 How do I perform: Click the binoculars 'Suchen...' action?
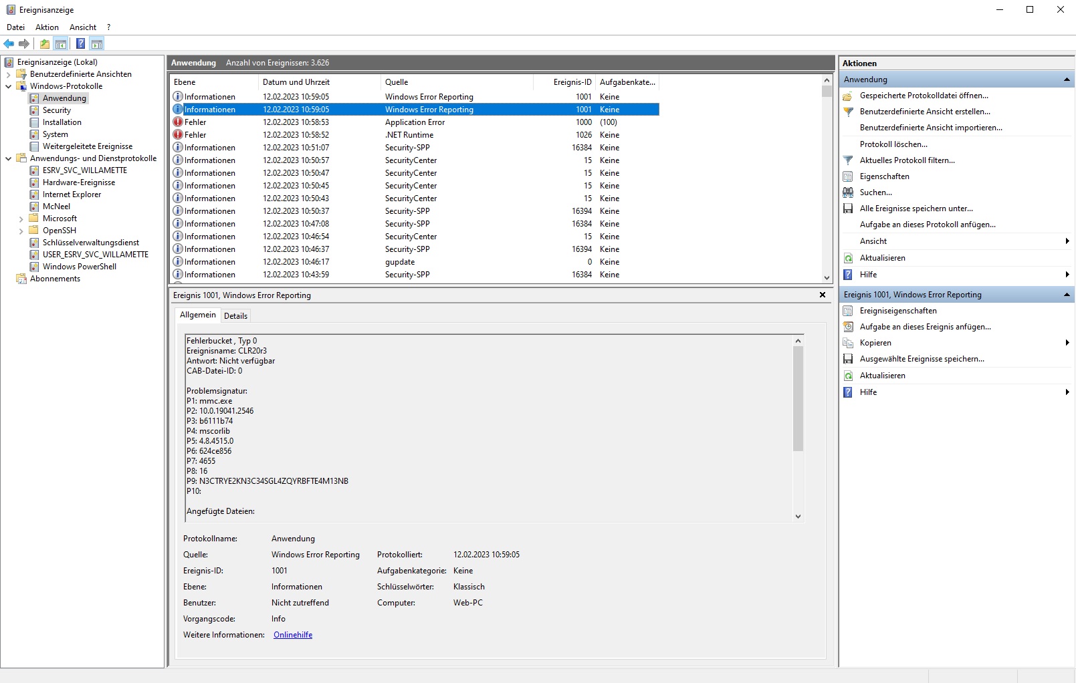pyautogui.click(x=875, y=192)
